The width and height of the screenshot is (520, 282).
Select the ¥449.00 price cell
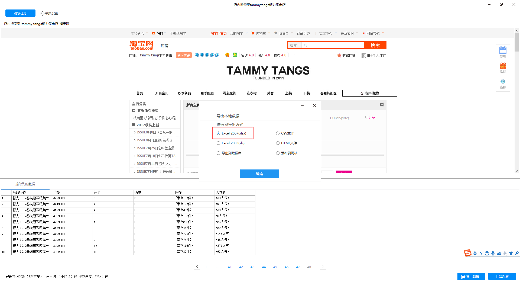point(72,204)
